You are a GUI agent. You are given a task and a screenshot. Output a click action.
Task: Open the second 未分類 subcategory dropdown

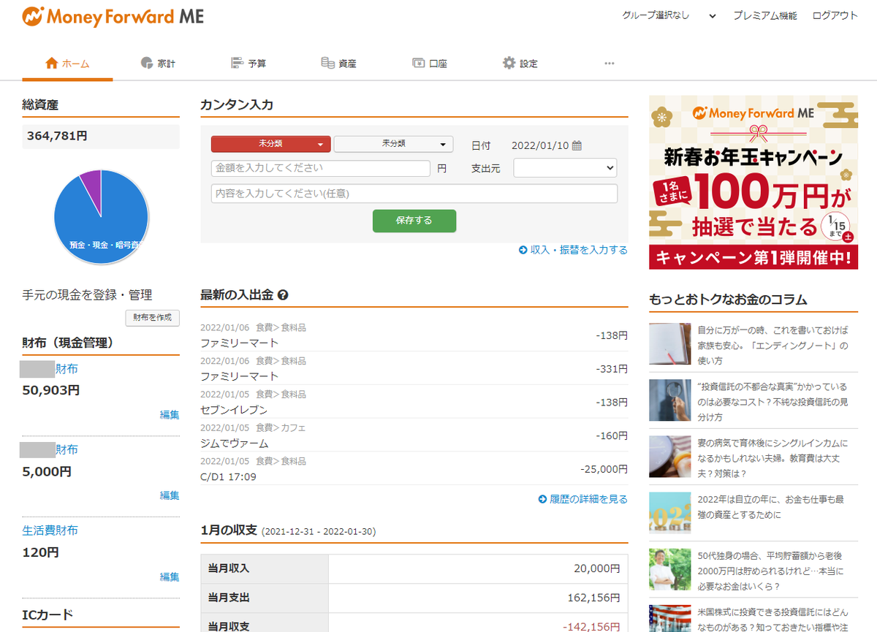pos(393,144)
